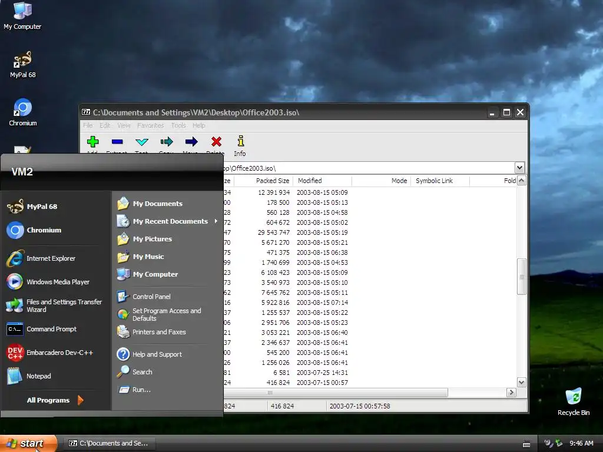This screenshot has height=452, width=603.
Task: Open the View menu in 7-Zip
Action: pyautogui.click(x=124, y=125)
